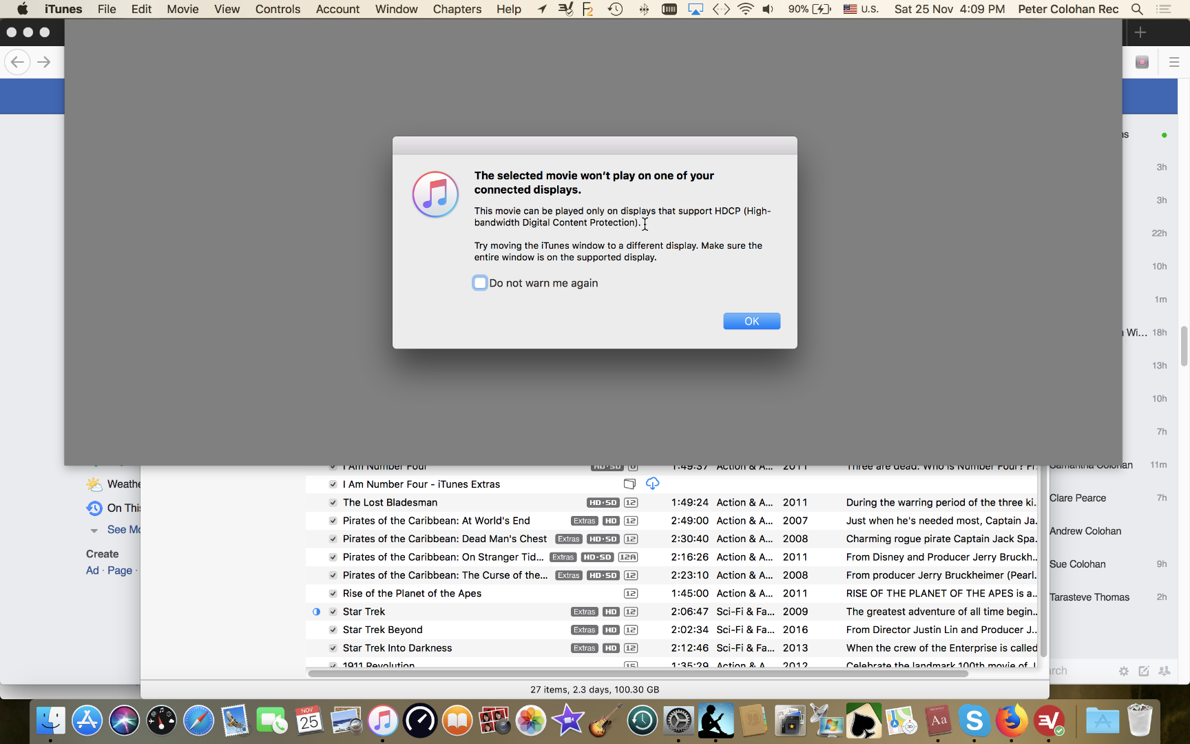Switch to iTunes in the Dock
Viewport: 1190px width, 744px height.
(383, 721)
